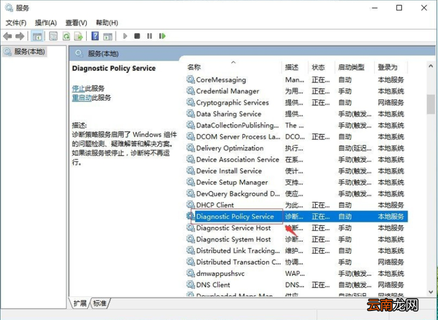Click the gear icon beside Diagnostic System Host
Image resolution: width=438 pixels, height=320 pixels.
(190, 239)
